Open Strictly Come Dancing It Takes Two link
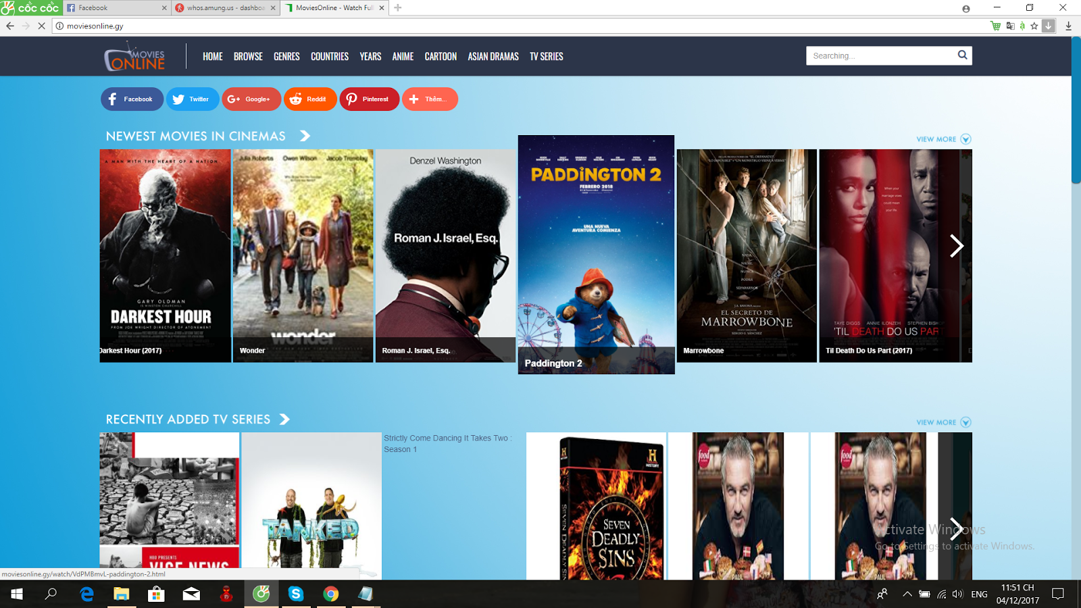Screen dimensions: 1081x608 [447, 443]
